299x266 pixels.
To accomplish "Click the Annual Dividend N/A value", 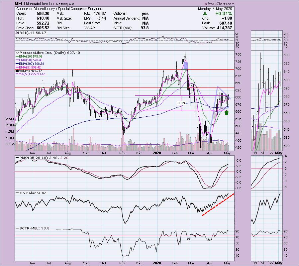I will [x=145, y=18].
